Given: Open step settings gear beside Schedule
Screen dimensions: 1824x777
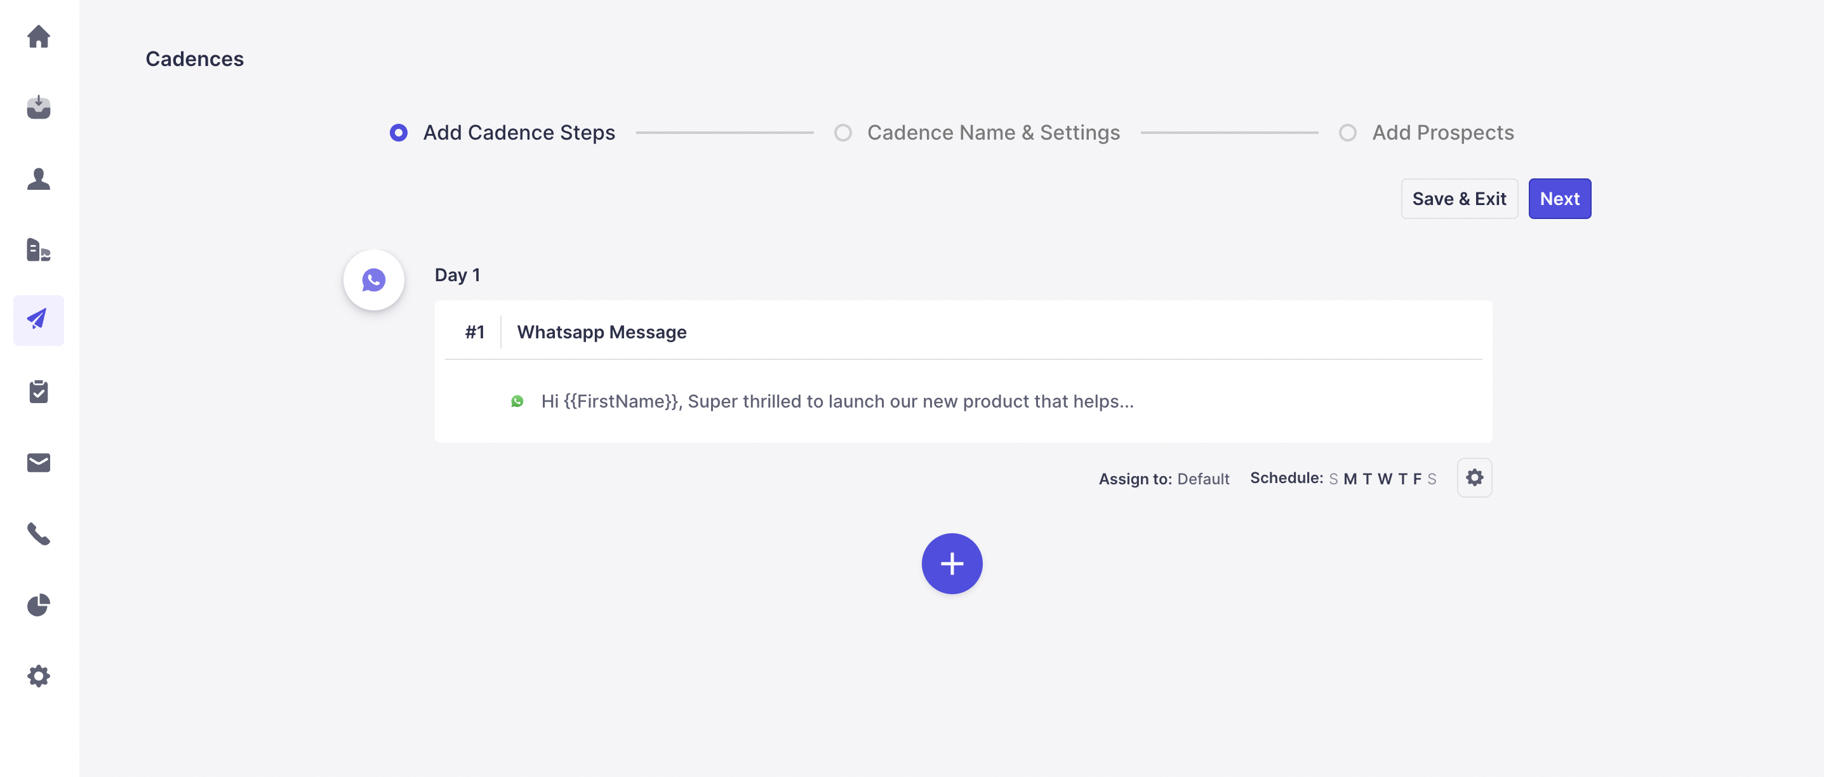Looking at the screenshot, I should click(x=1474, y=477).
